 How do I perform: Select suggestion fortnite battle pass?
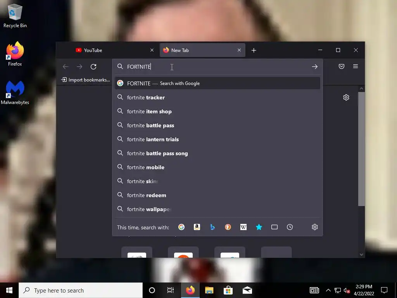click(217, 125)
